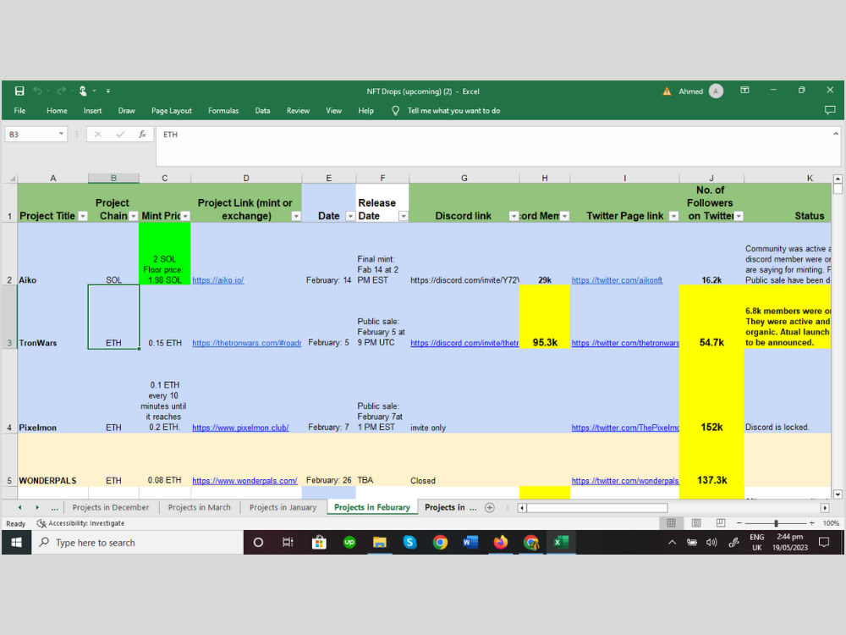This screenshot has width=846, height=635.
Task: Click the Comments speech bubble icon
Action: [x=830, y=110]
